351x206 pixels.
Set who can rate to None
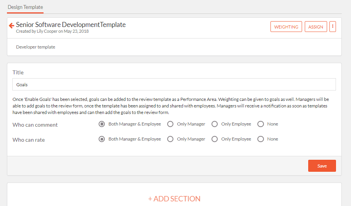pyautogui.click(x=260, y=139)
